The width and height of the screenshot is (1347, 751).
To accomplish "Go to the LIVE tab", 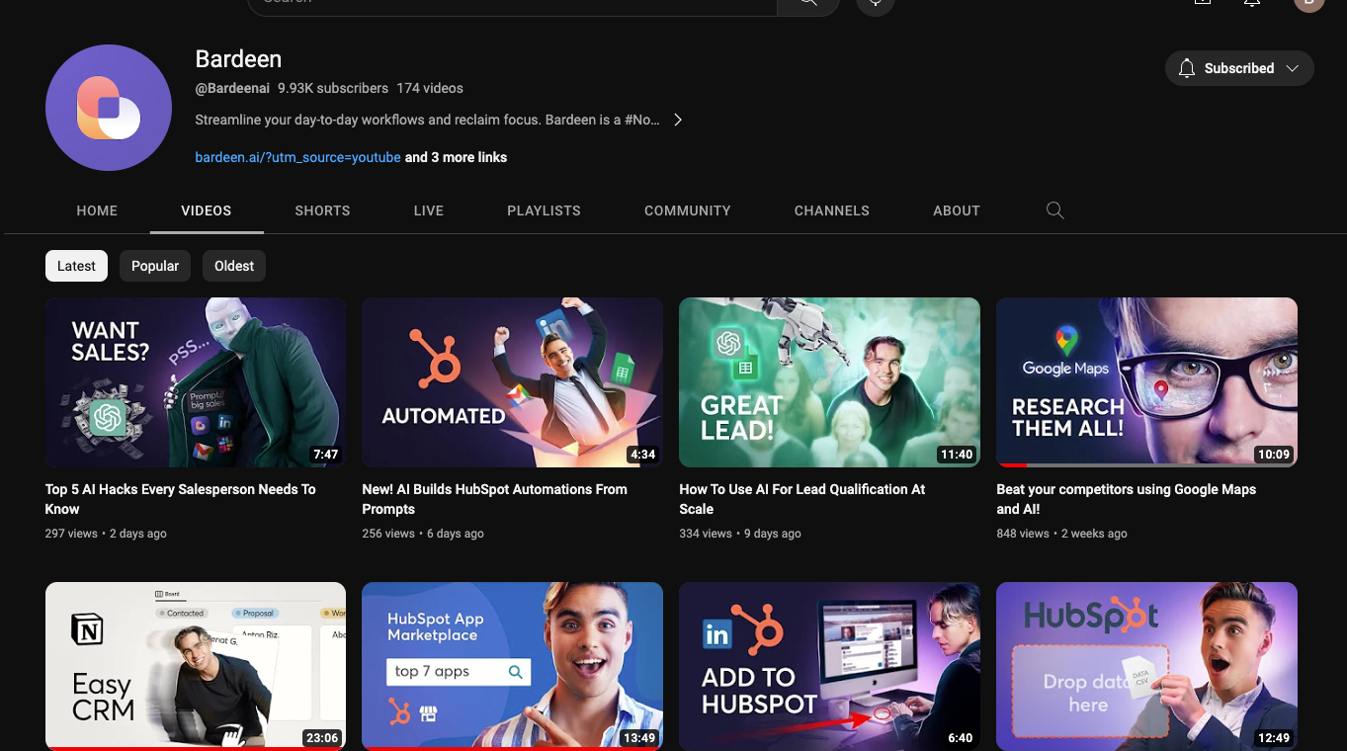I will click(429, 210).
